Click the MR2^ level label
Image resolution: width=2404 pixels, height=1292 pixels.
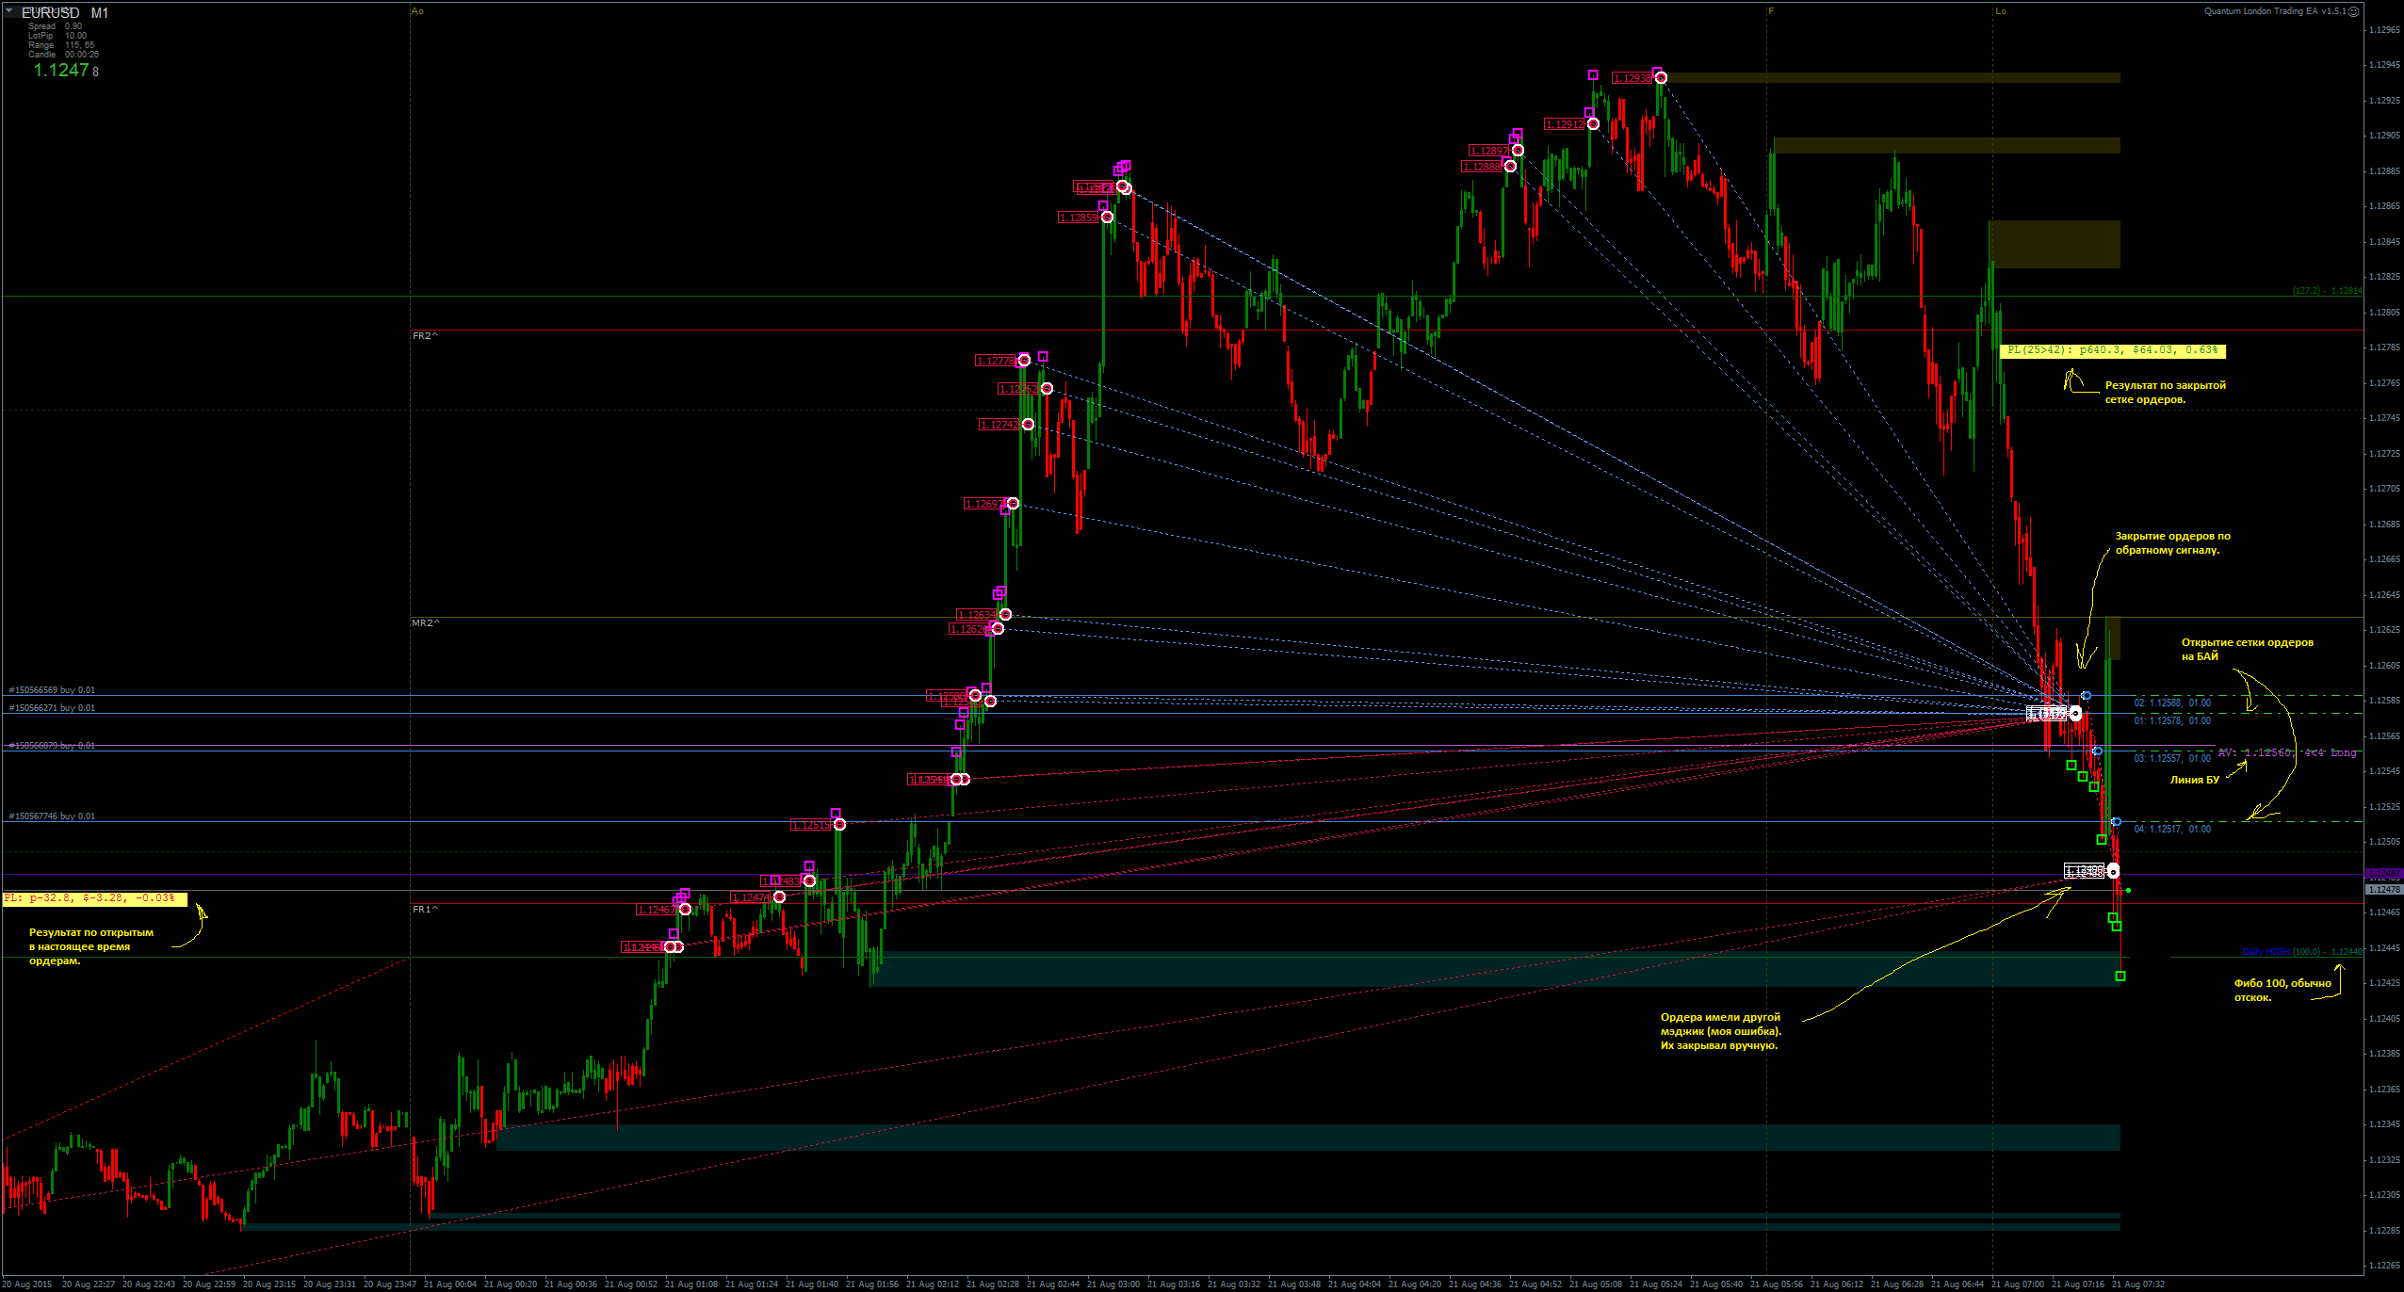(425, 623)
